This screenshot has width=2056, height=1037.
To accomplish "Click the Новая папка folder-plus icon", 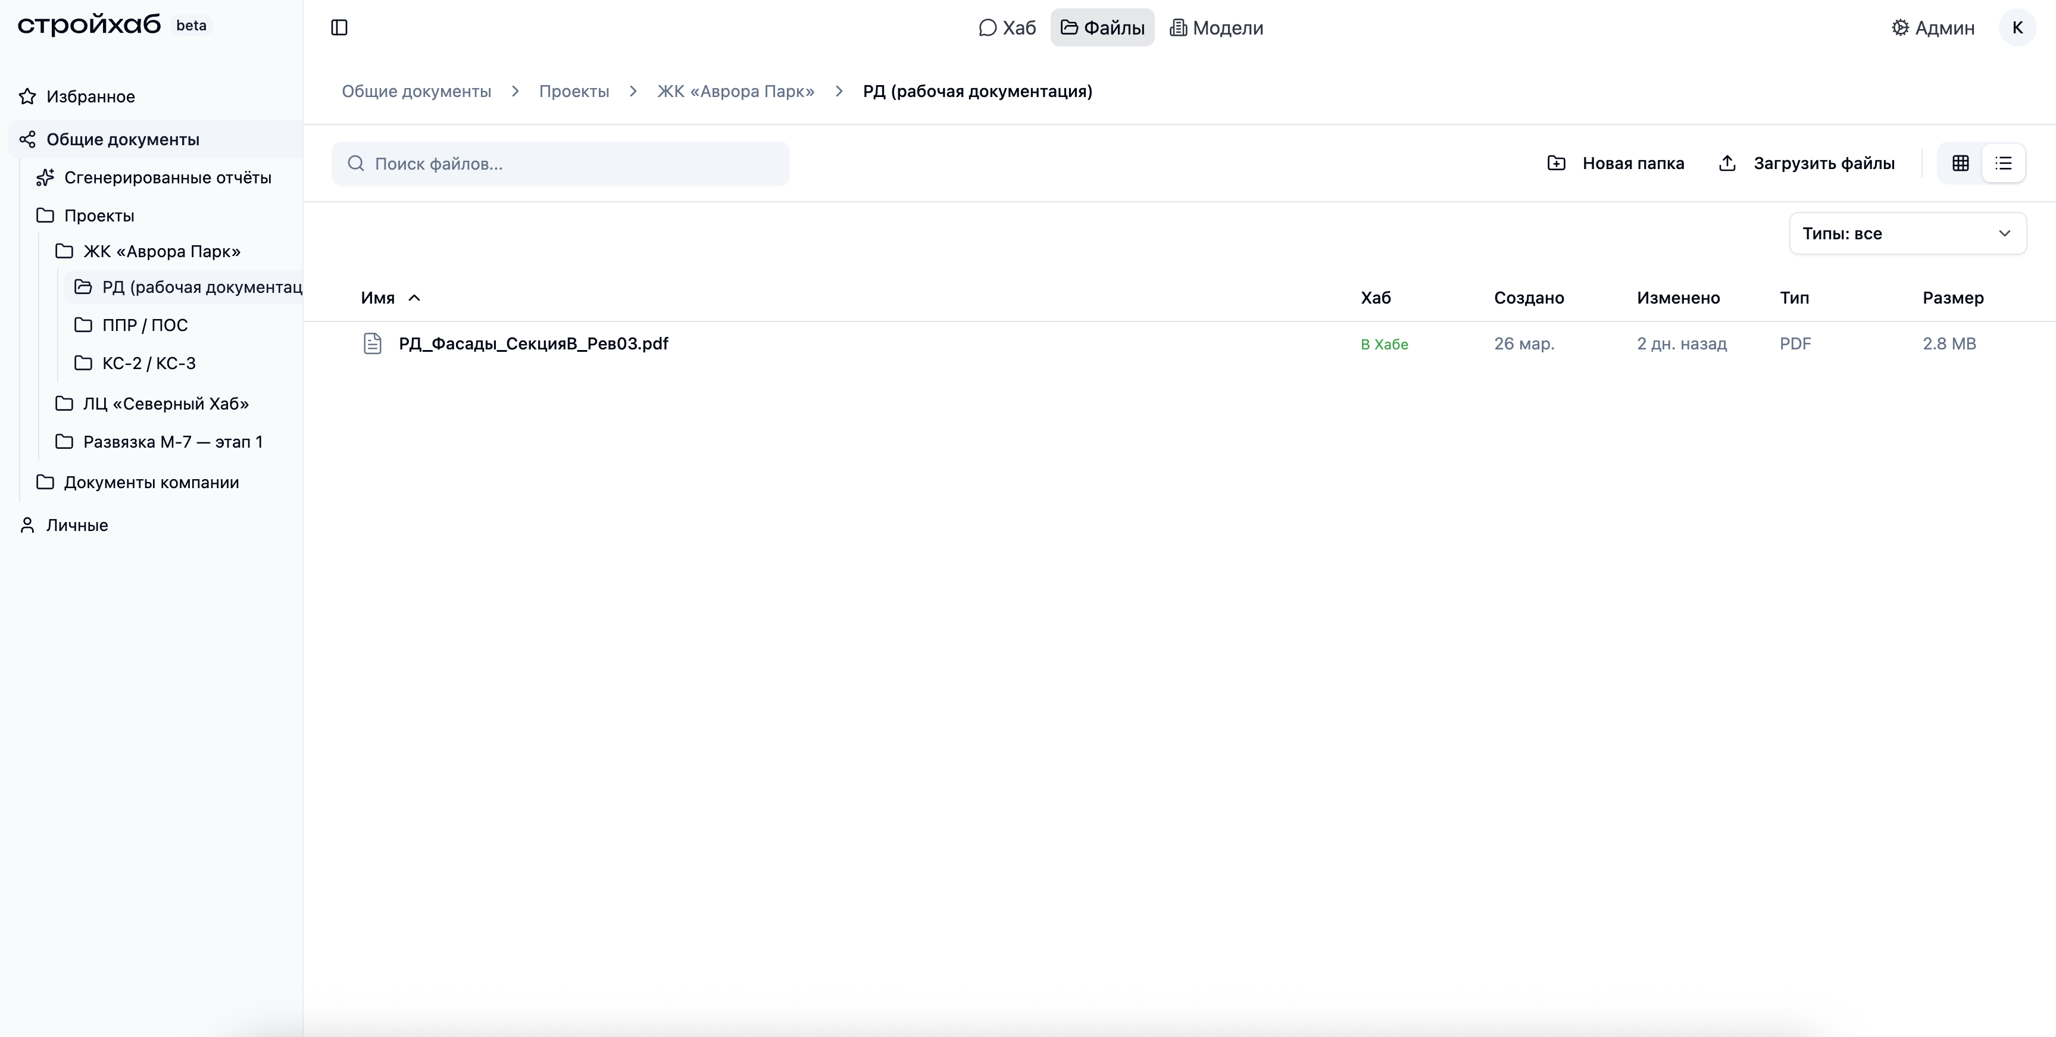I will click(1557, 164).
